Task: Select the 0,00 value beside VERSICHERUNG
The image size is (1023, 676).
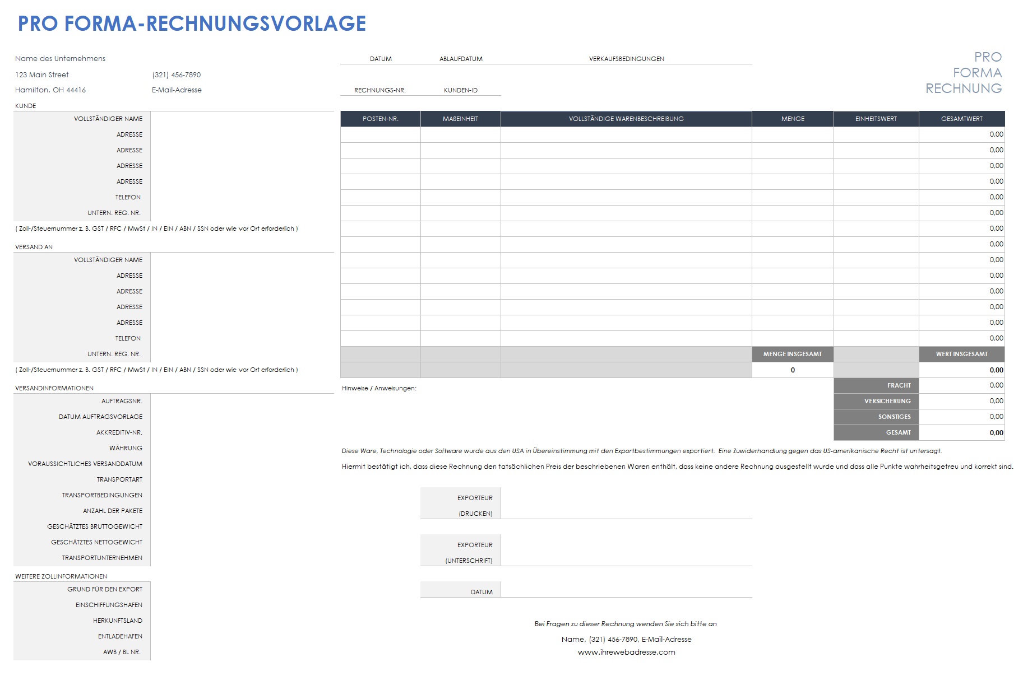Action: 962,402
